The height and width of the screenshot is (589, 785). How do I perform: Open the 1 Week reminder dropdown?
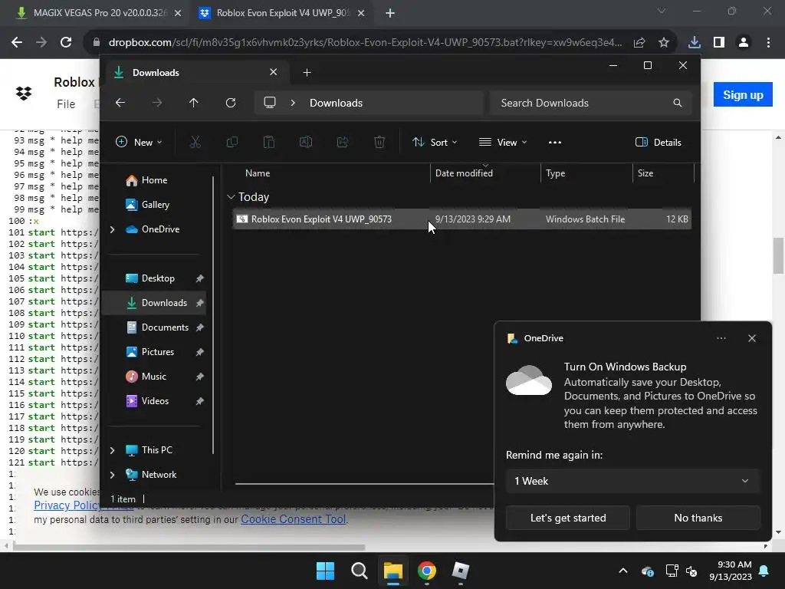(632, 481)
